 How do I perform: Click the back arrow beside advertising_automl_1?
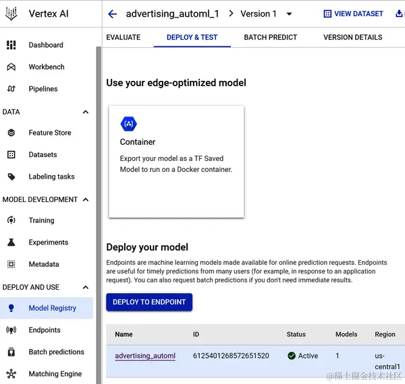click(x=113, y=14)
